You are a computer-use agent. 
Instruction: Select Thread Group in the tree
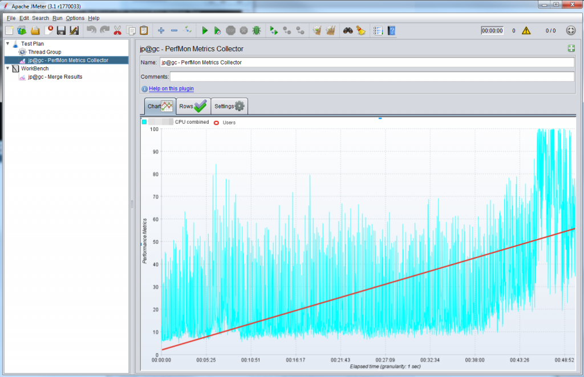(x=44, y=52)
